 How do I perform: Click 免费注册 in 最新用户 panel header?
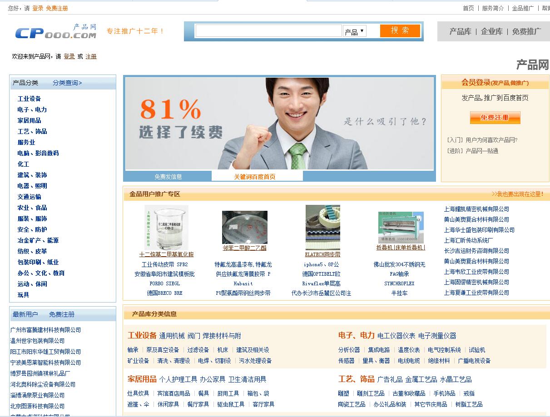62,314
